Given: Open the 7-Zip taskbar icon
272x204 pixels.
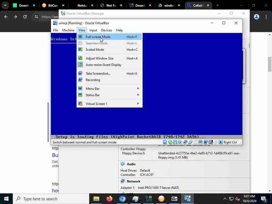Looking at the screenshot, I should 174,199.
